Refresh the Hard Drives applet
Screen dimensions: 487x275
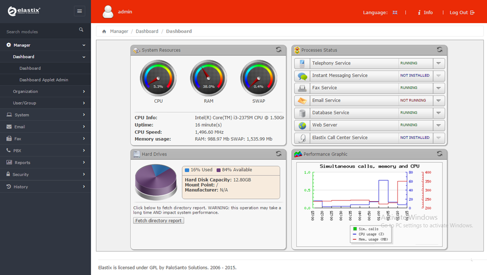coord(279,154)
